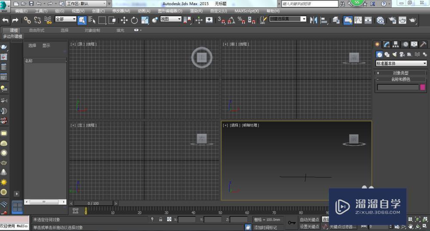The height and width of the screenshot is (231, 430).
Task: Click the 自动关键点 button
Action: 309,219
